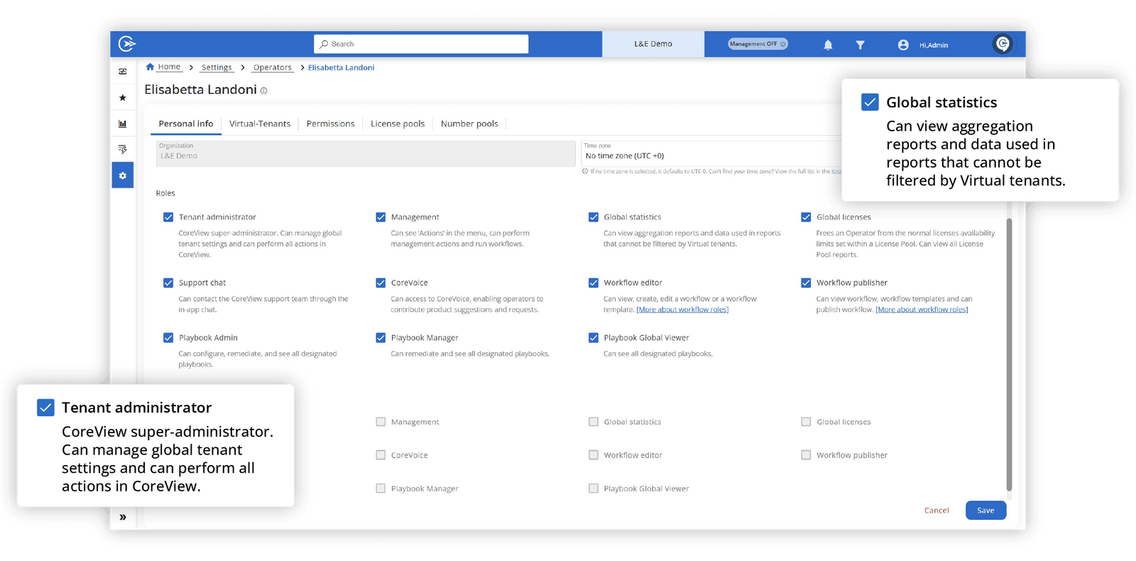Check the unchecked lower Playbook Manager checkbox
The width and height of the screenshot is (1136, 561).
[x=381, y=489]
